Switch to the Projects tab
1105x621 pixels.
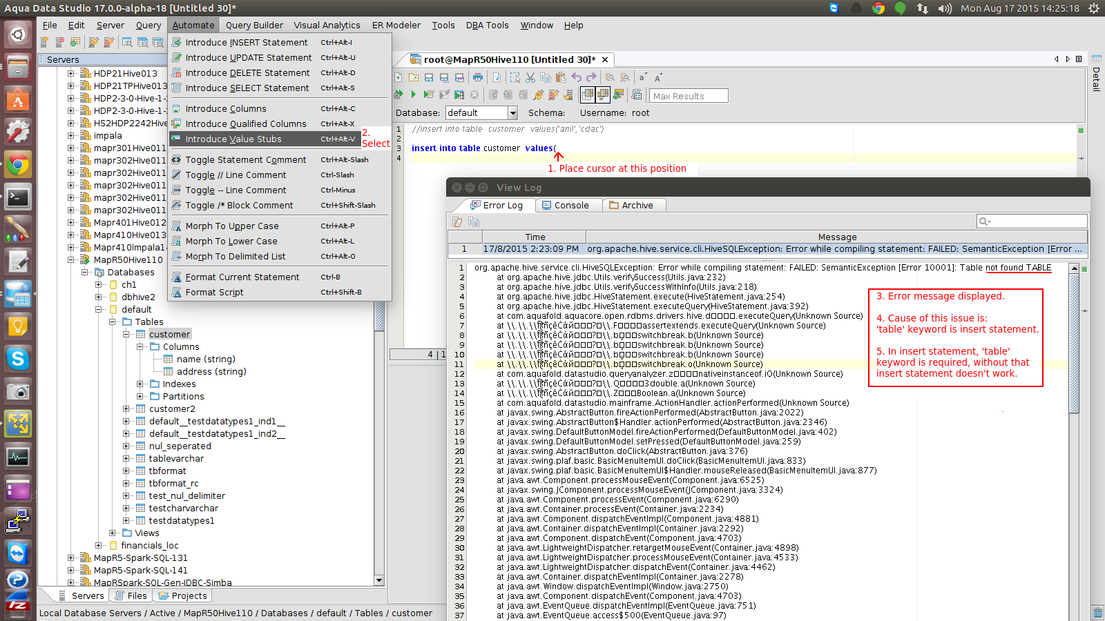[182, 595]
